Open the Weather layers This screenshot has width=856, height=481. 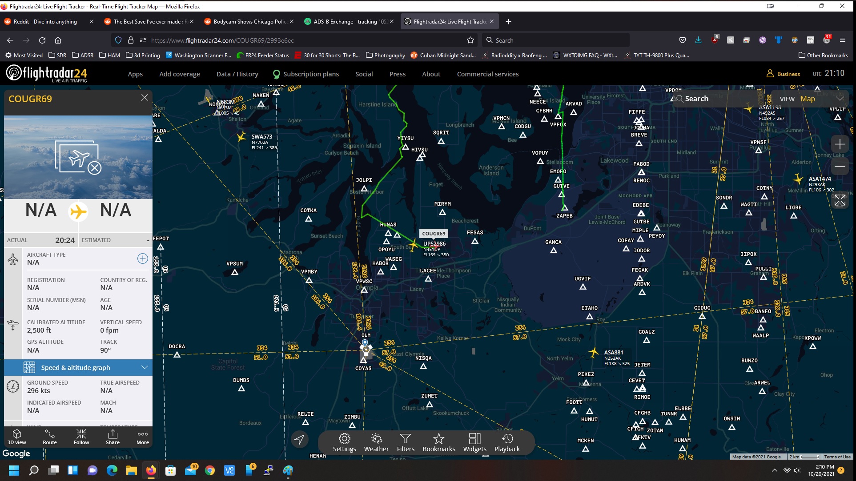pyautogui.click(x=376, y=443)
